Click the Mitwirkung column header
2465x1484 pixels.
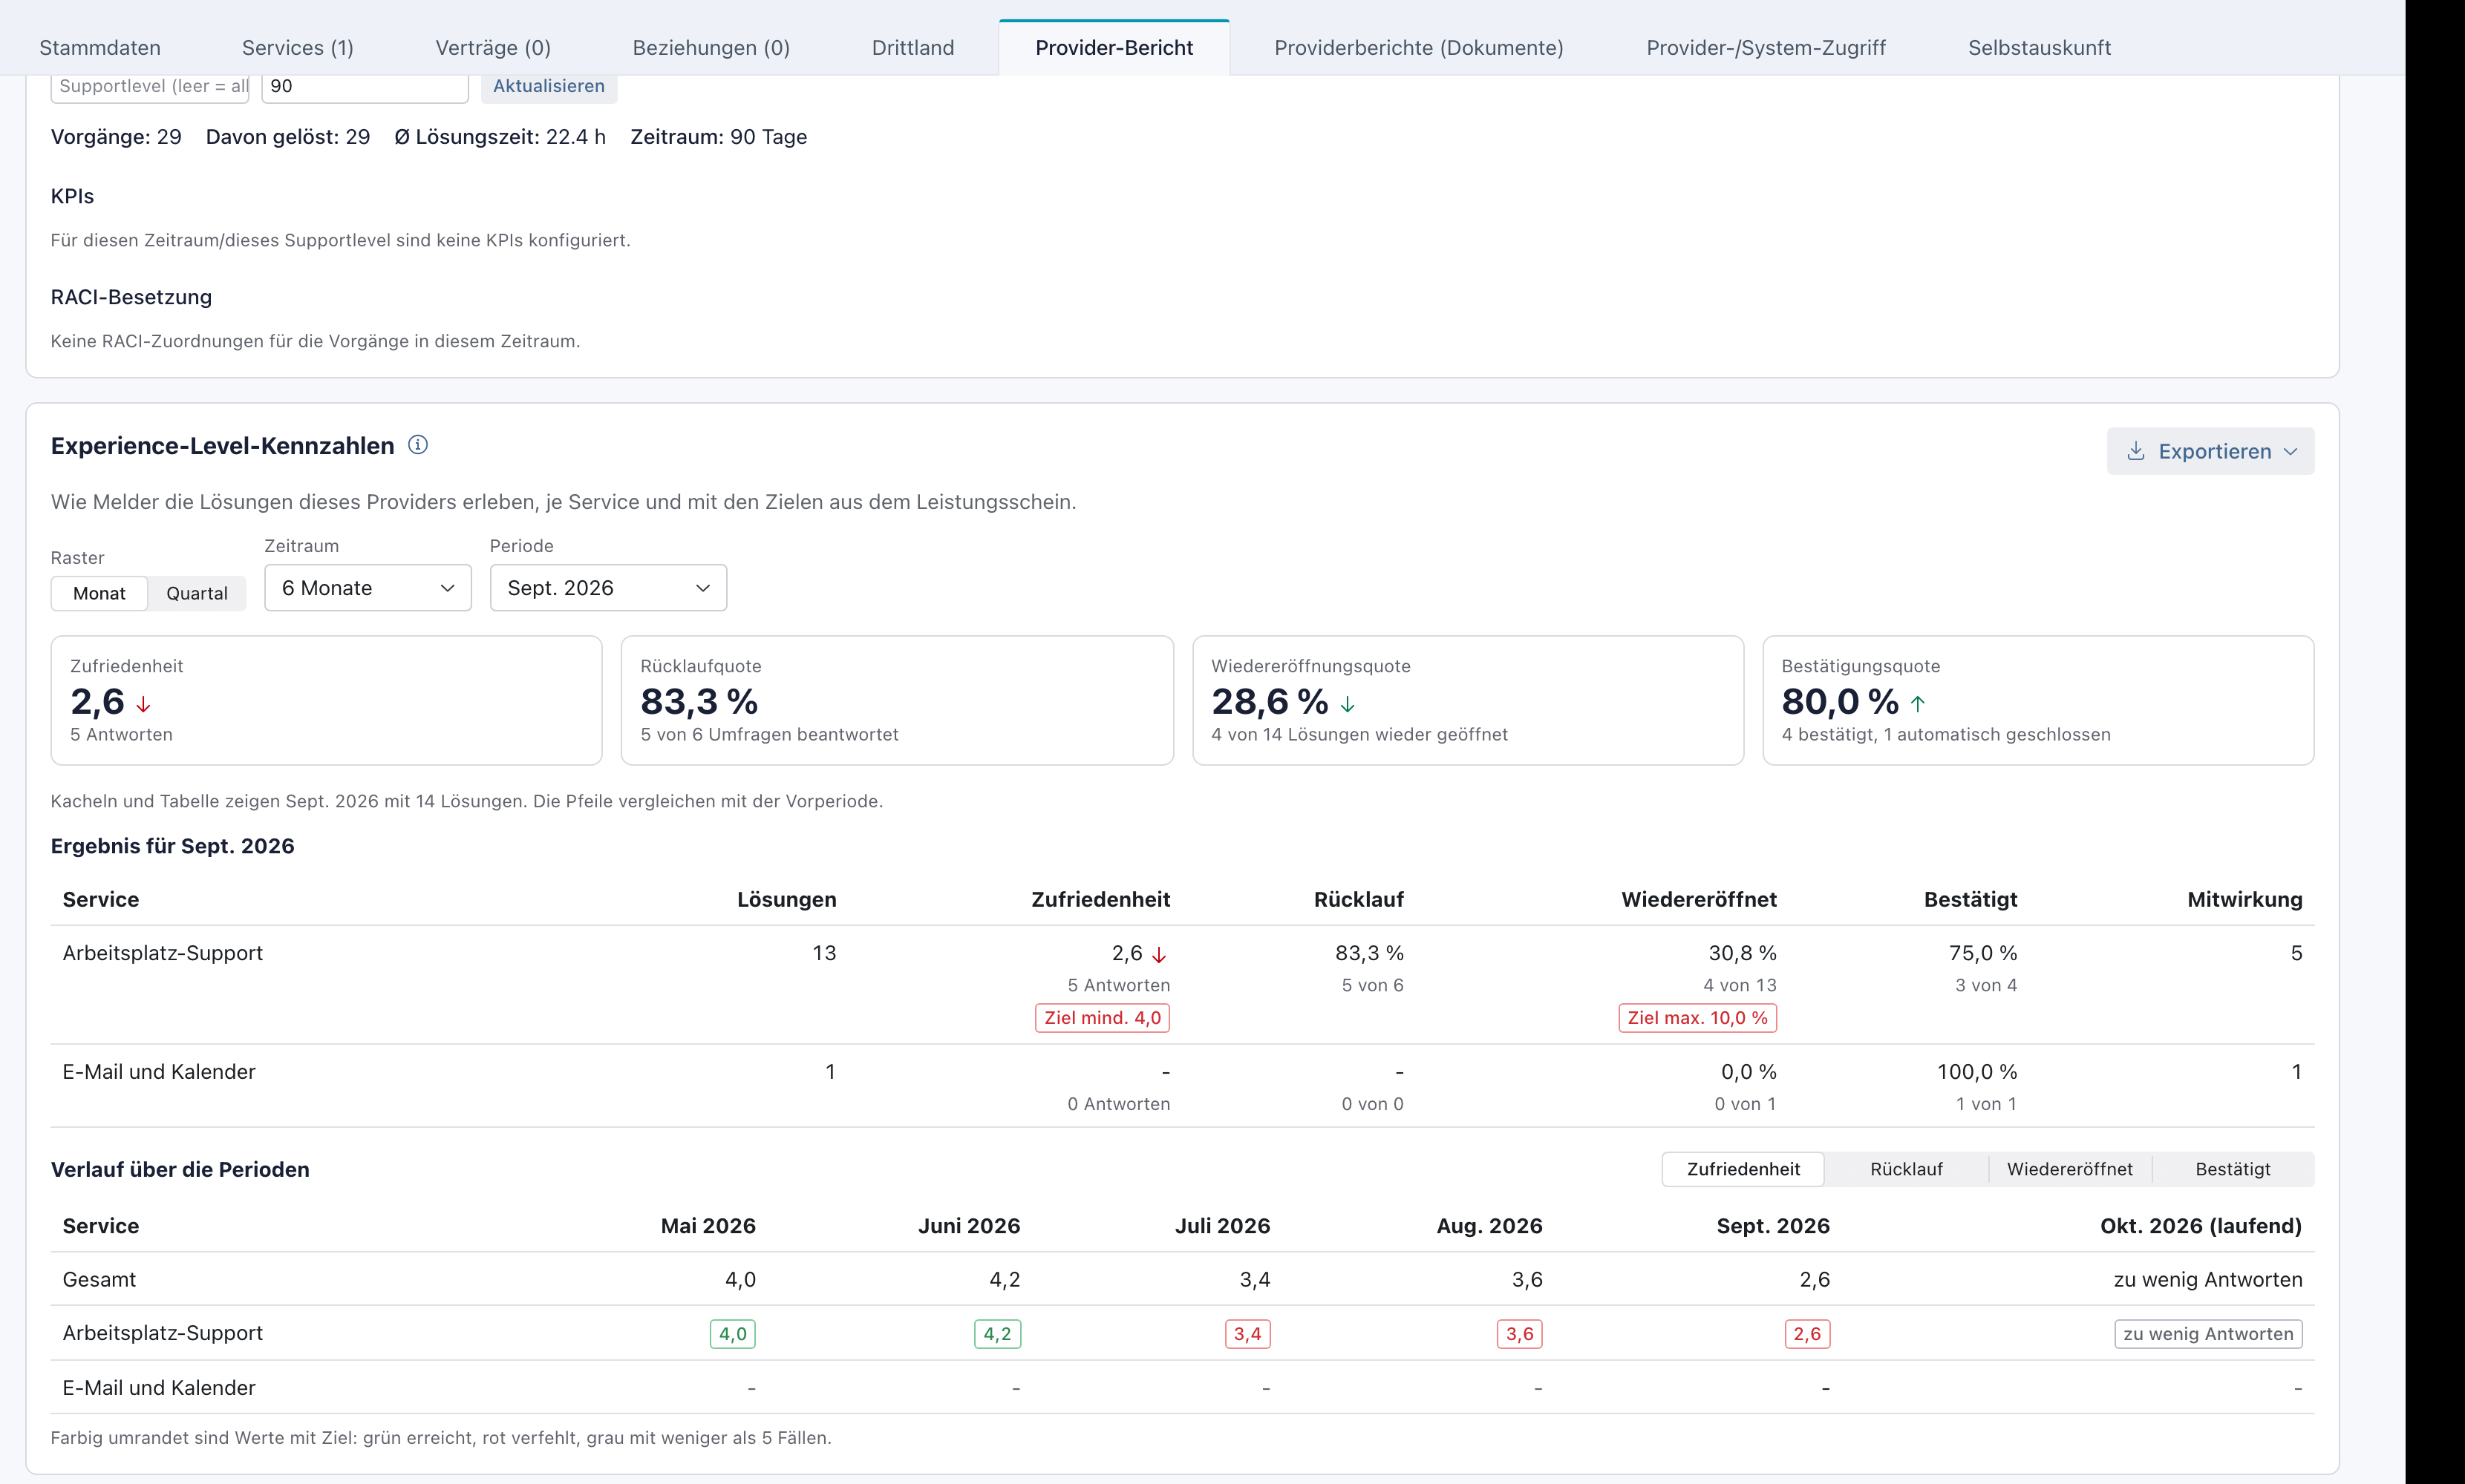(2244, 900)
